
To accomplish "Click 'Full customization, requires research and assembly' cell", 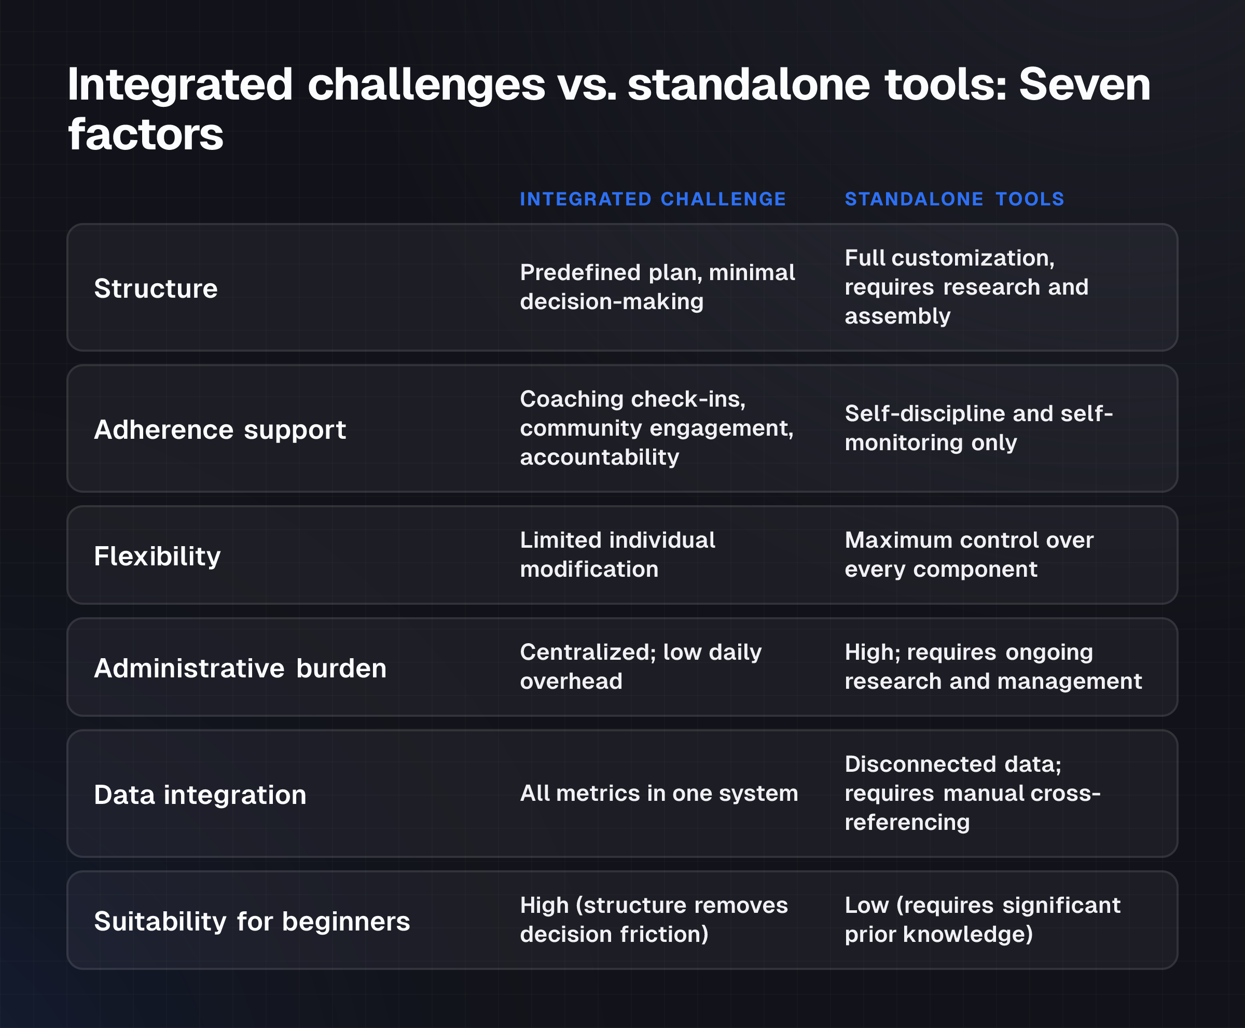I will [x=966, y=287].
